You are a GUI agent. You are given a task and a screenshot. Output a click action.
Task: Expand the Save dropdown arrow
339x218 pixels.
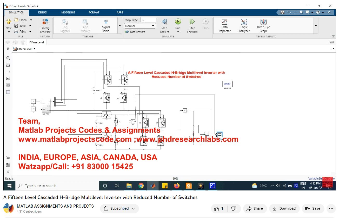click(x=30, y=26)
